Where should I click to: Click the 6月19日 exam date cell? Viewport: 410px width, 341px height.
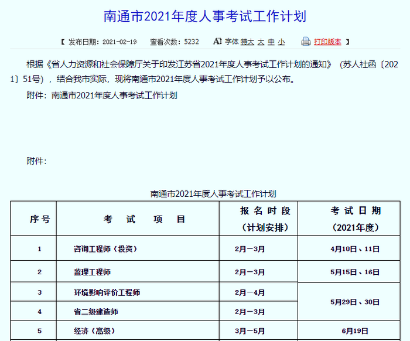356,331
